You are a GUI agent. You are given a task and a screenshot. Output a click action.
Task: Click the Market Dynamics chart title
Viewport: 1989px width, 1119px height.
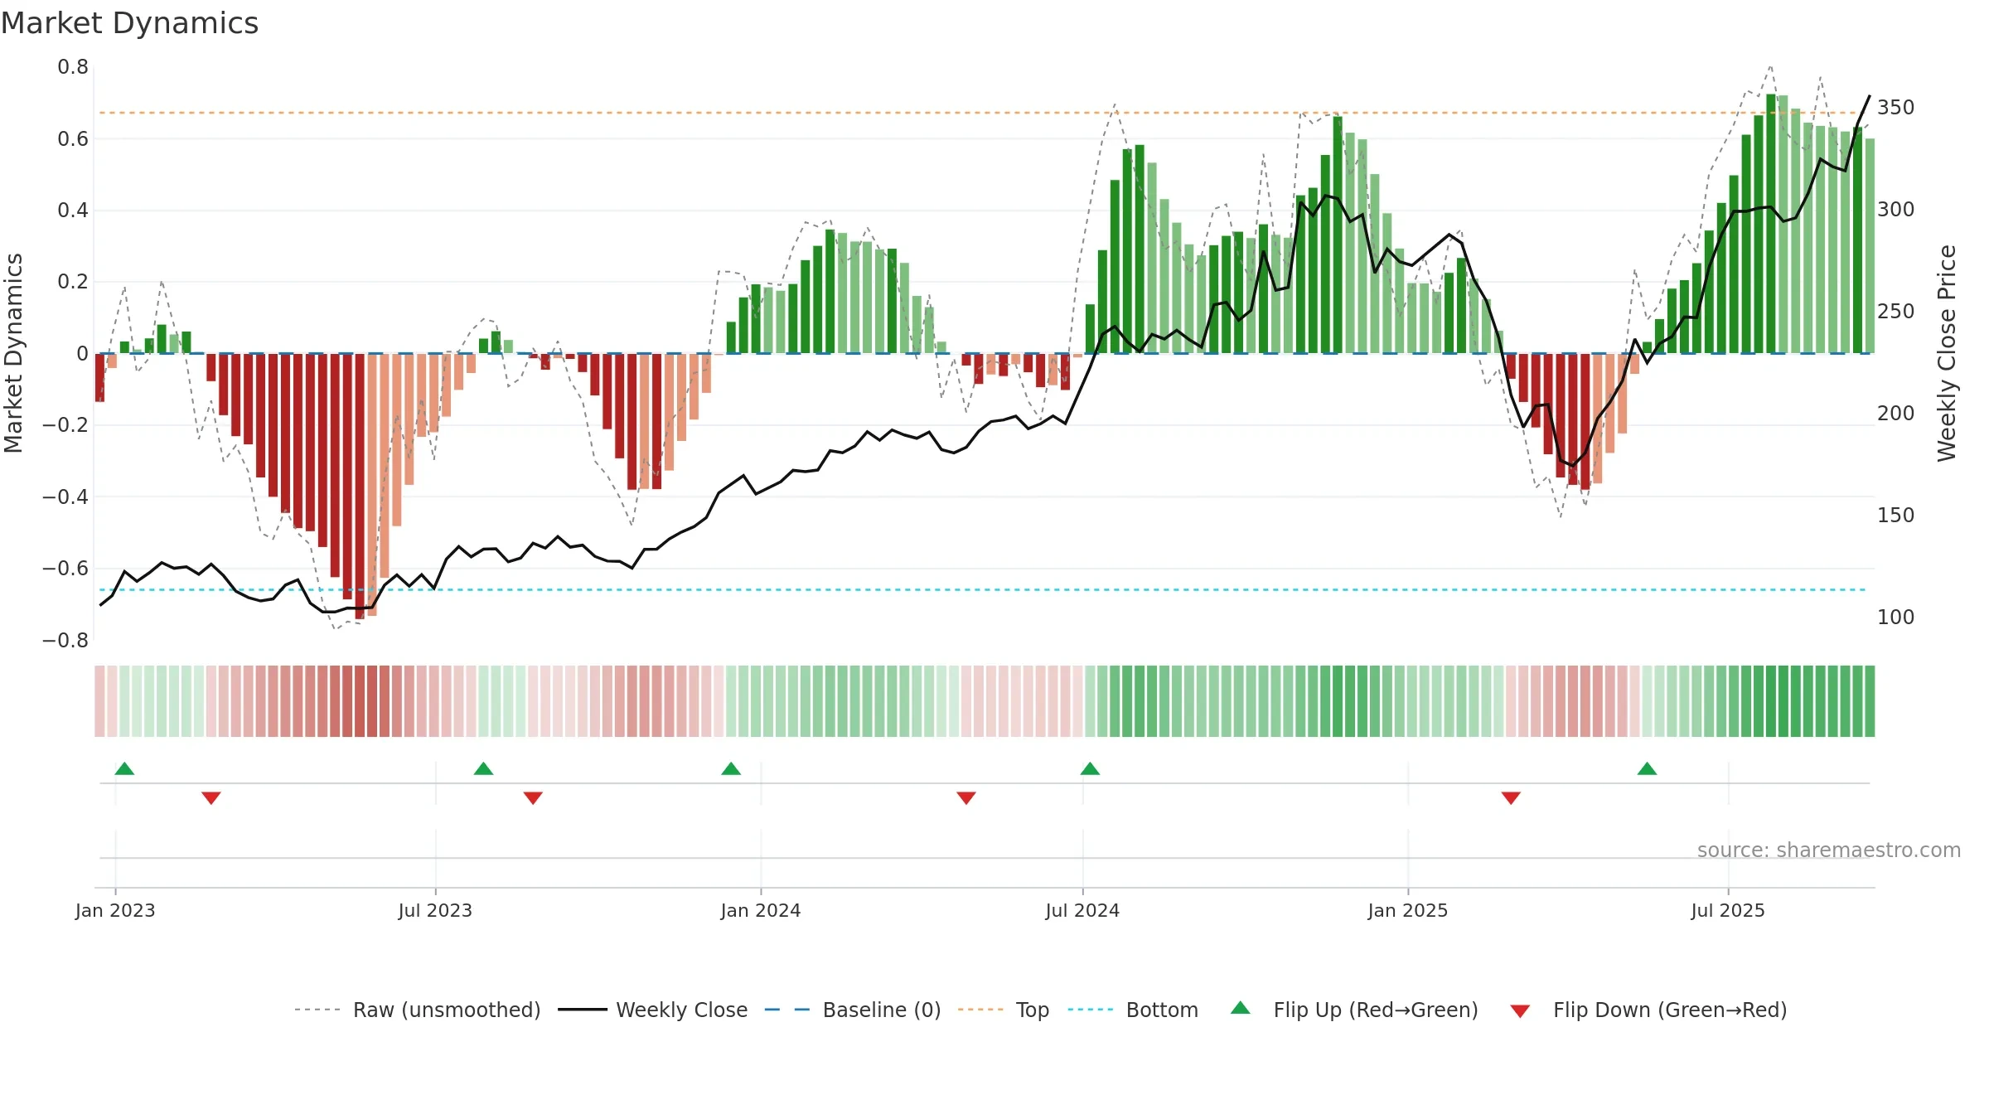(x=130, y=23)
